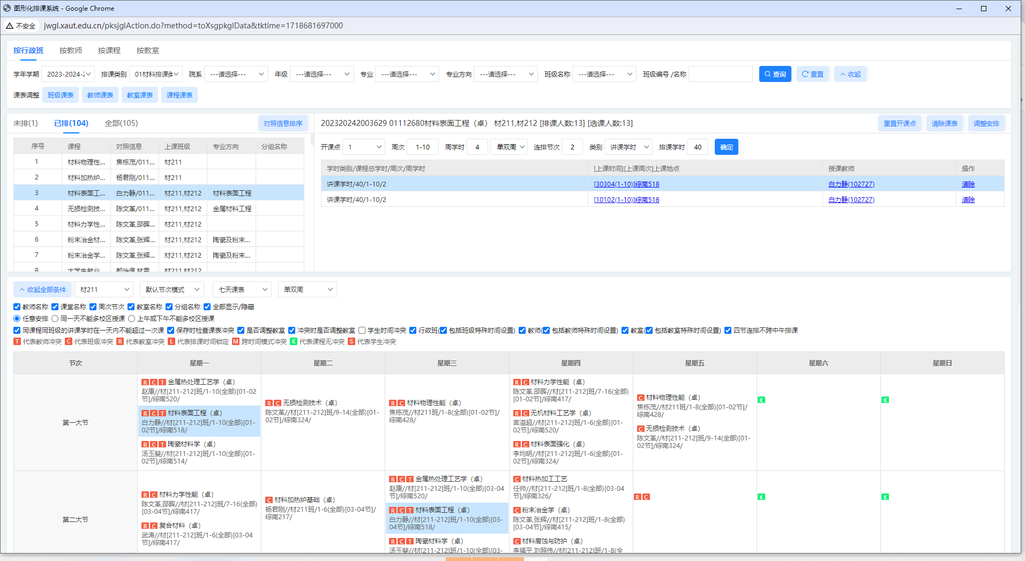Enable the 学生时间冲突 checkbox
1025x561 pixels.
click(362, 331)
